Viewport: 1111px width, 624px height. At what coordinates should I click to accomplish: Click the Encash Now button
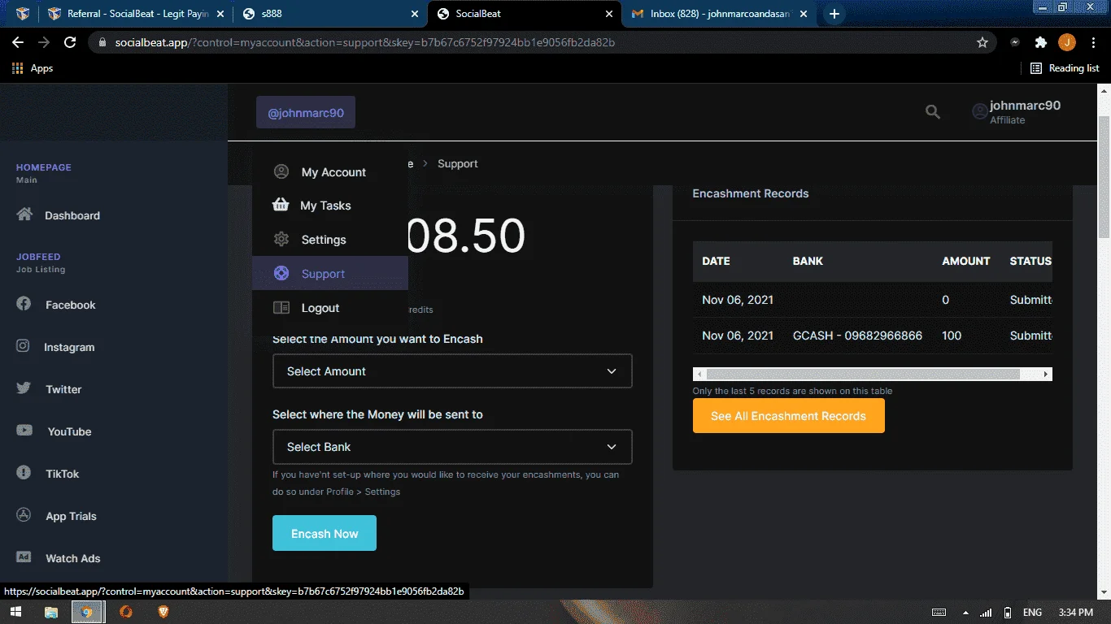tap(325, 533)
